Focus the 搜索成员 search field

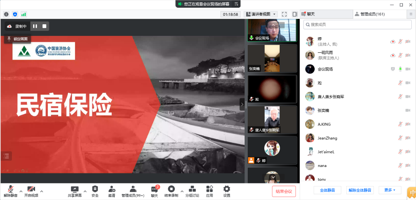point(357,24)
